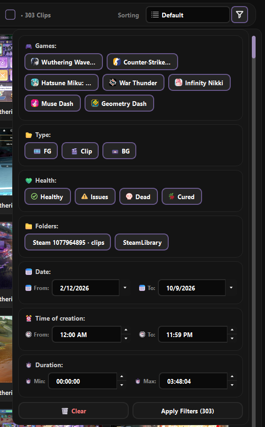The image size is (265, 427).
Task: Toggle the Wuthering Waves game filter
Action: click(x=63, y=62)
